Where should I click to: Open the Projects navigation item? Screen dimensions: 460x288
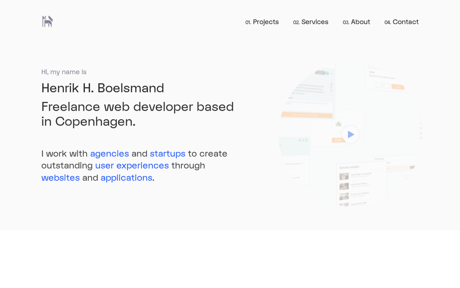pyautogui.click(x=262, y=22)
